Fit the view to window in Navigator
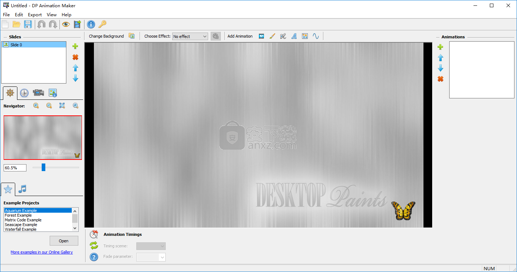Image resolution: width=517 pixels, height=272 pixels. point(62,106)
